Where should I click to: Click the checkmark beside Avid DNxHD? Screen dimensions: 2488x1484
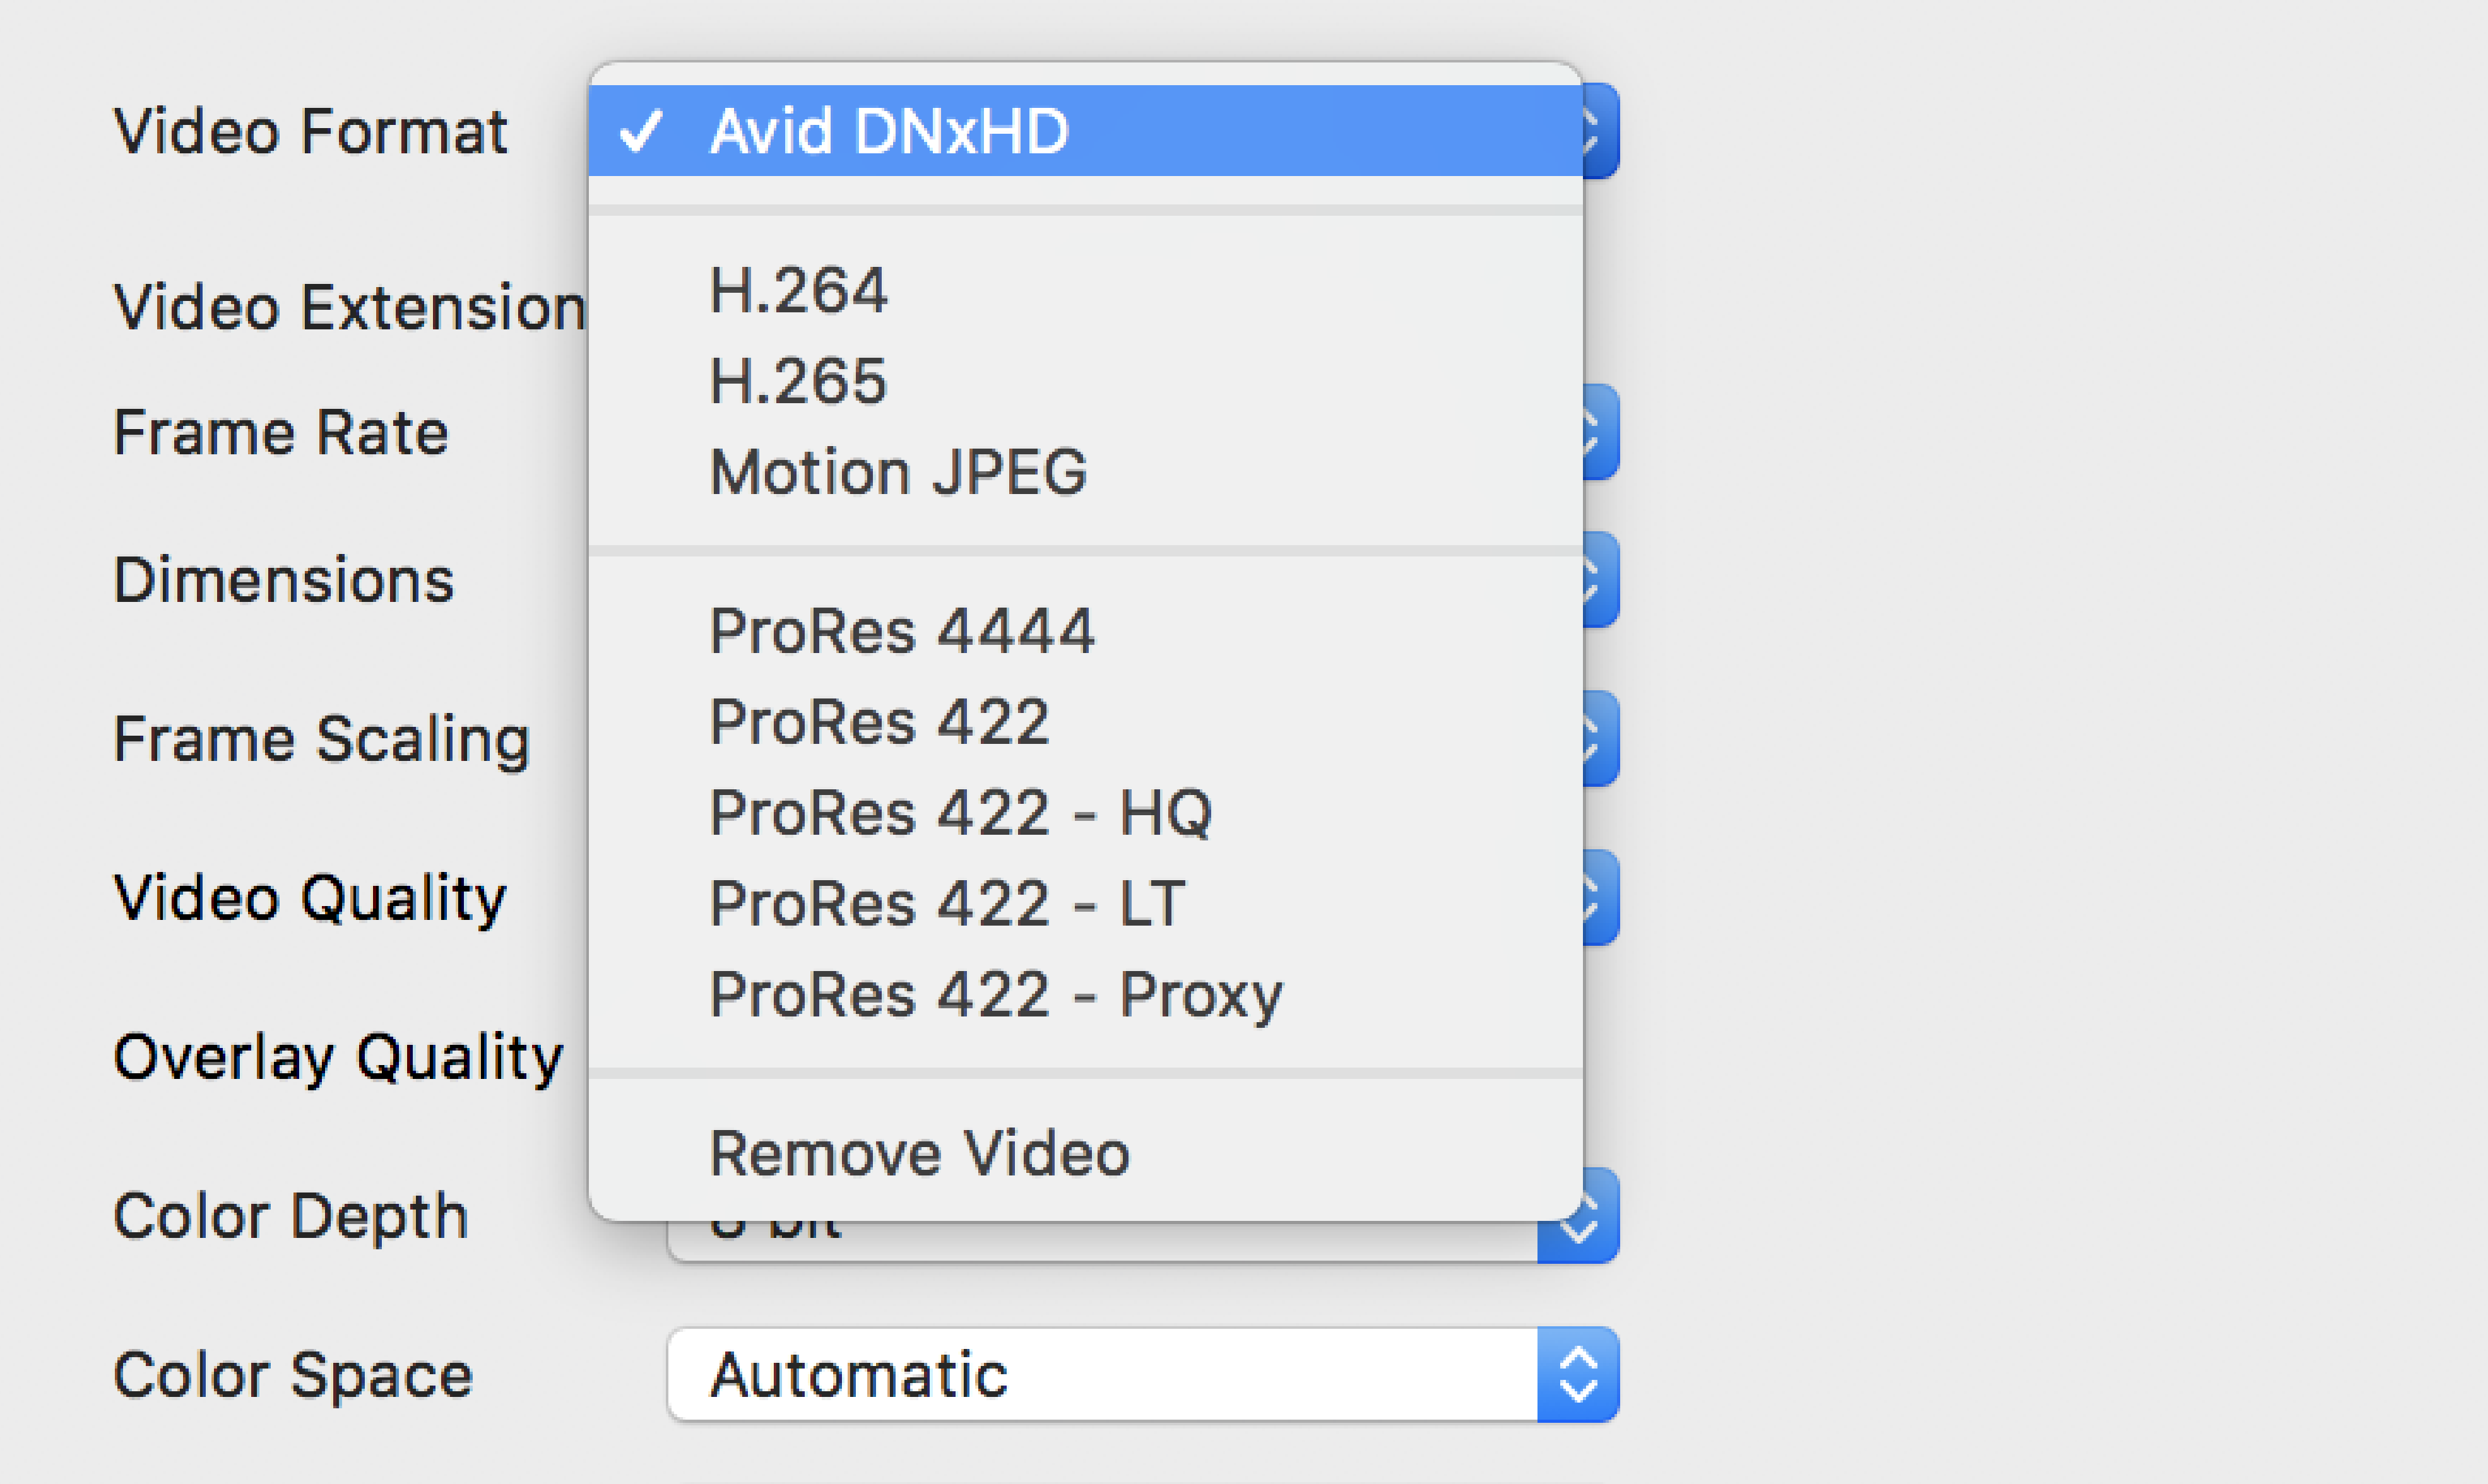pyautogui.click(x=641, y=131)
